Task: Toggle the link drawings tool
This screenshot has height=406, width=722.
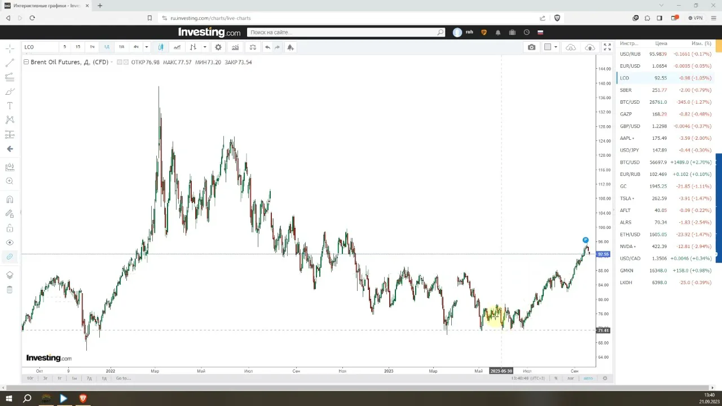Action: click(x=10, y=257)
